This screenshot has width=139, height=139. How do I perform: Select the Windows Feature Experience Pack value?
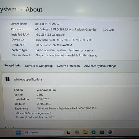point(67,109)
